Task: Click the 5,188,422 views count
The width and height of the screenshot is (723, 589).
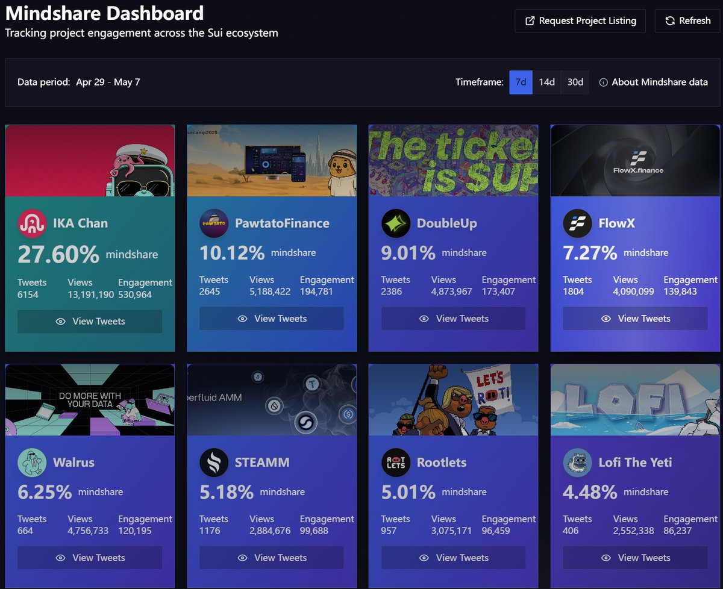Action: point(270,291)
